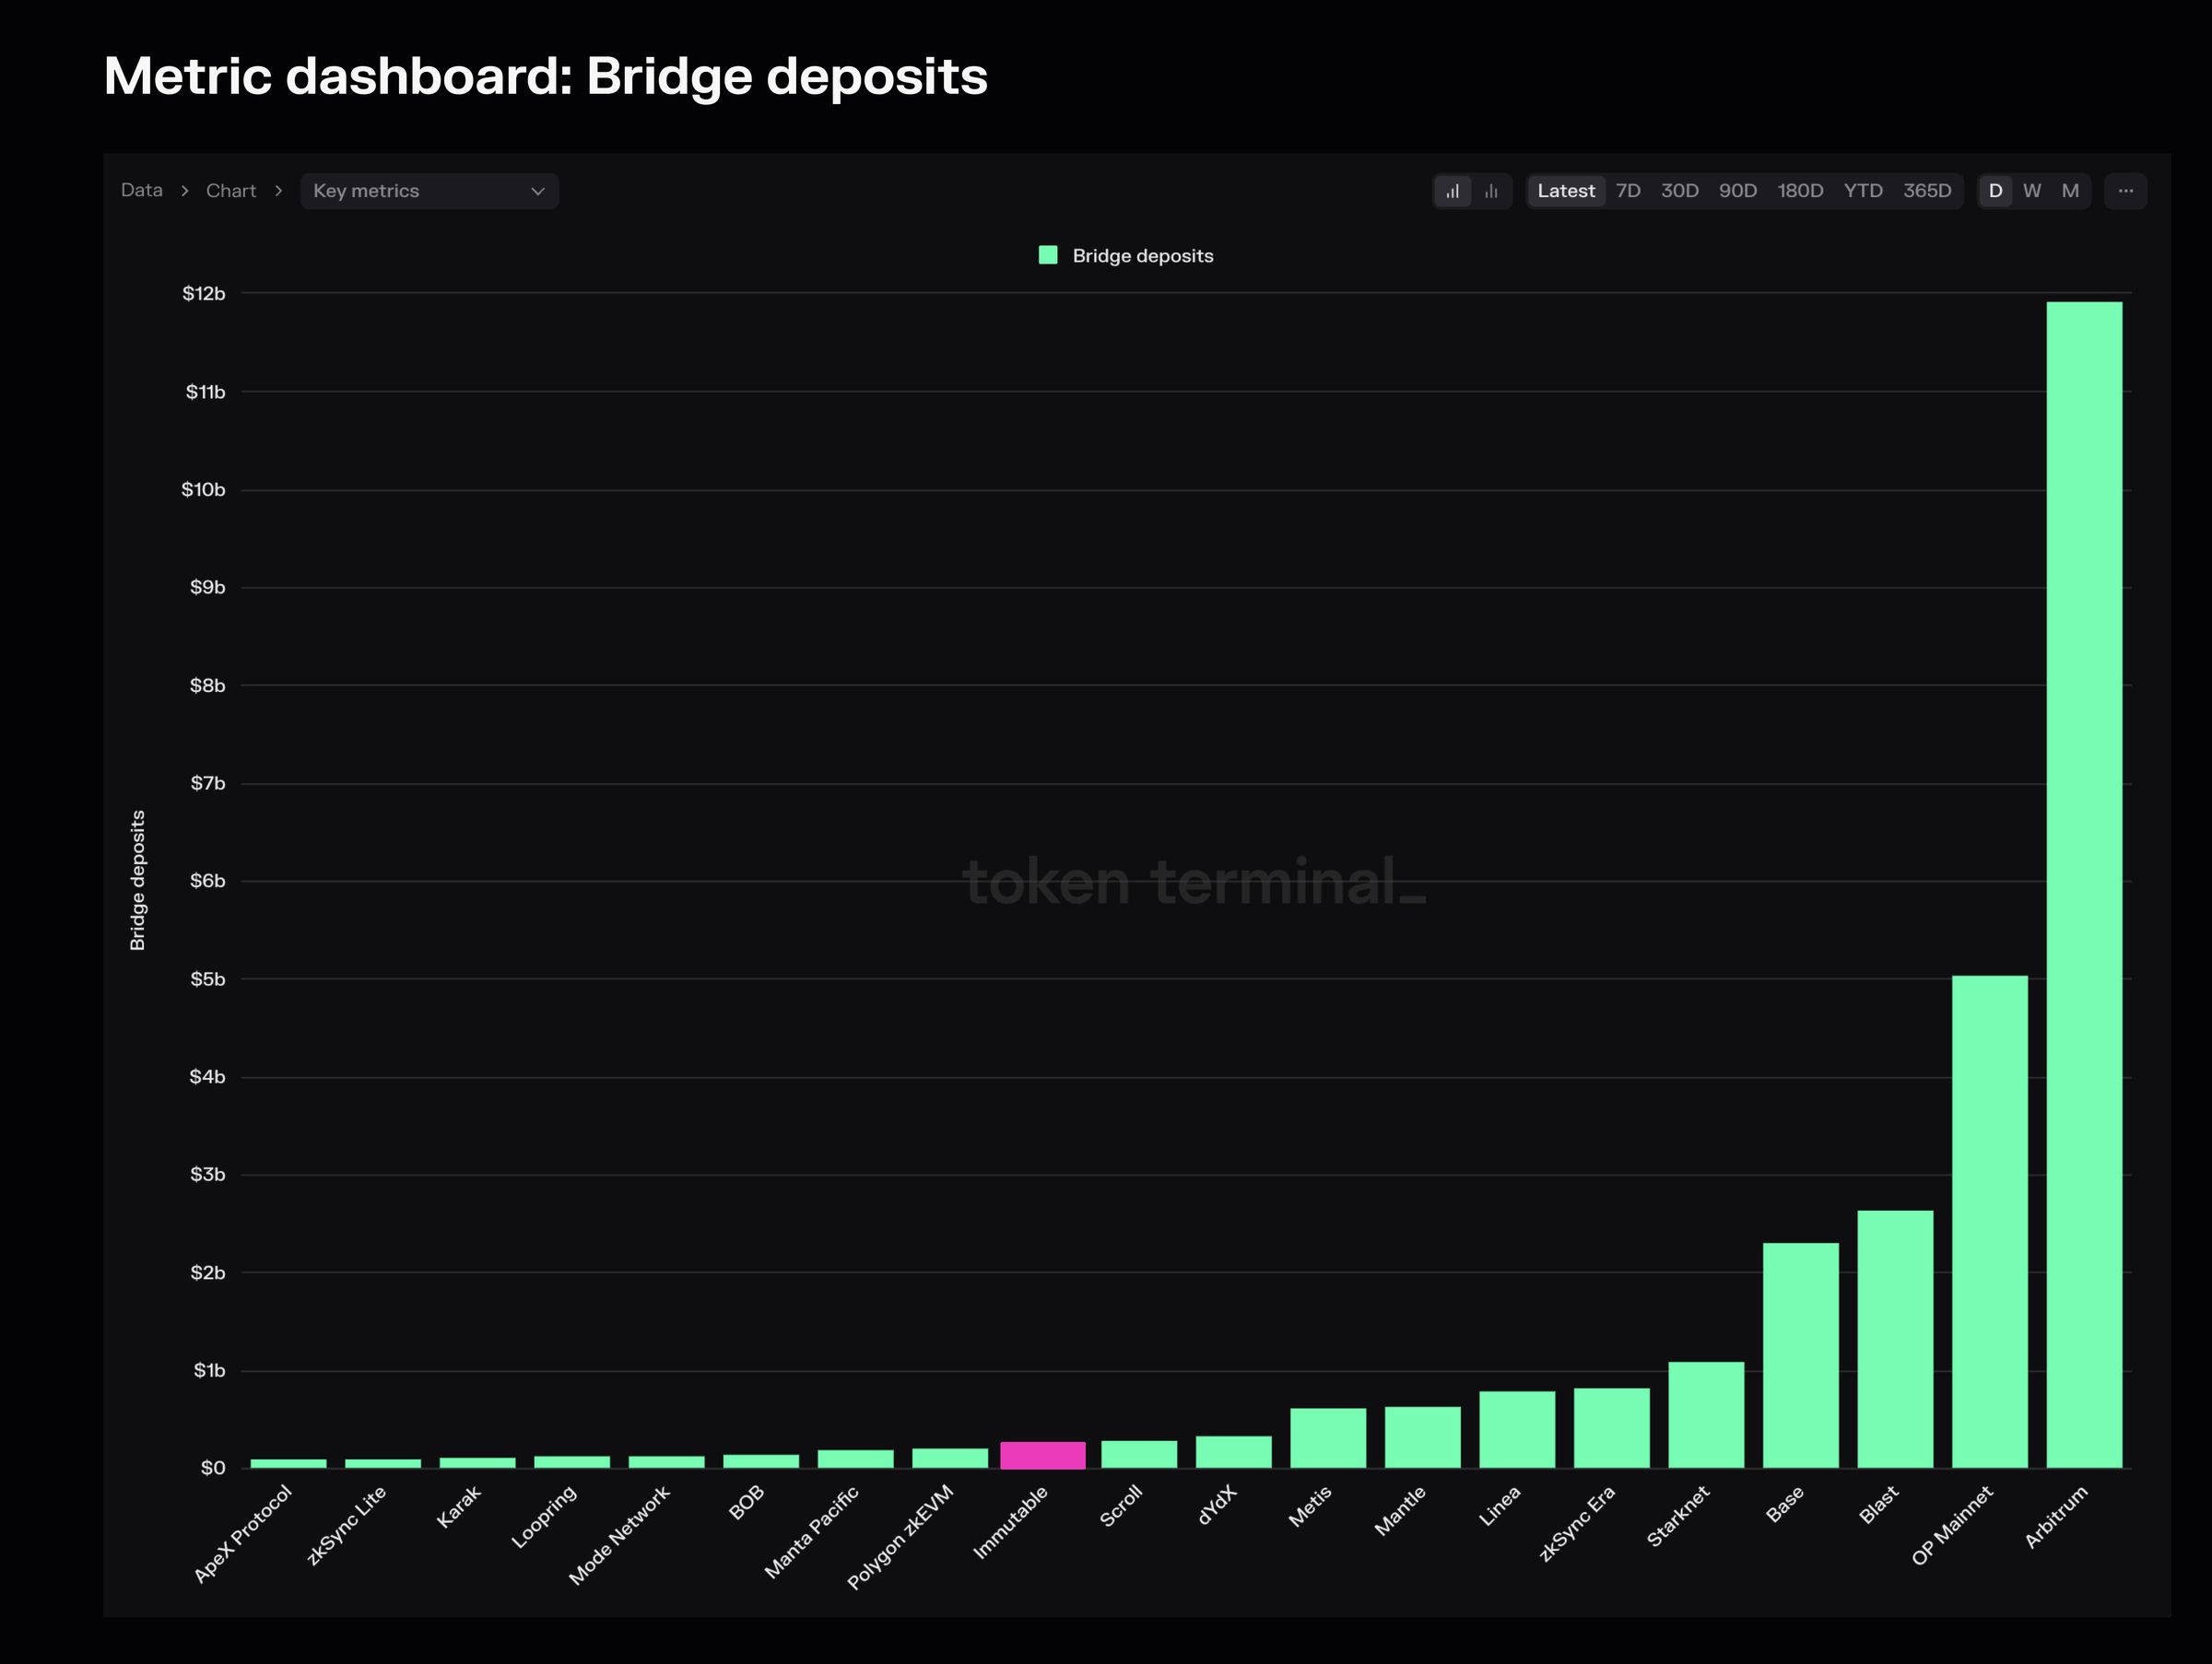Click the Key metrics dropdown arrow
The height and width of the screenshot is (1664, 2212).
[x=538, y=191]
